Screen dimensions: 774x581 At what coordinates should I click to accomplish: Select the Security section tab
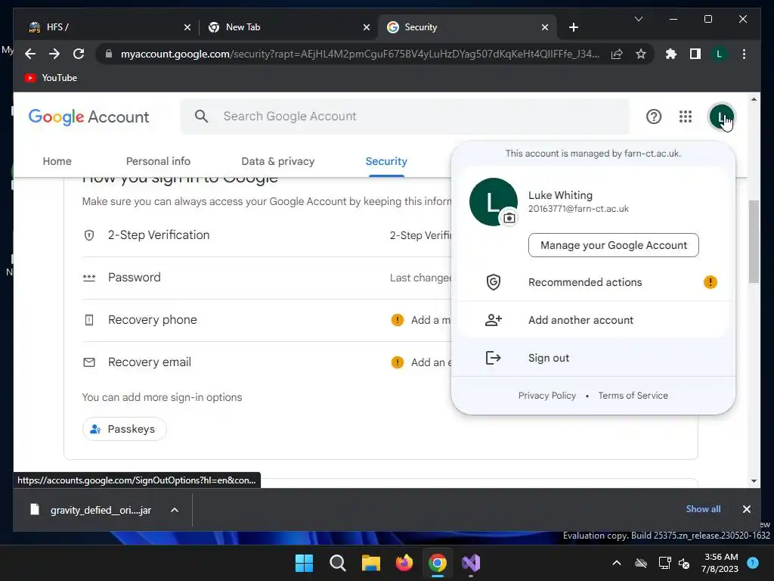(x=386, y=161)
